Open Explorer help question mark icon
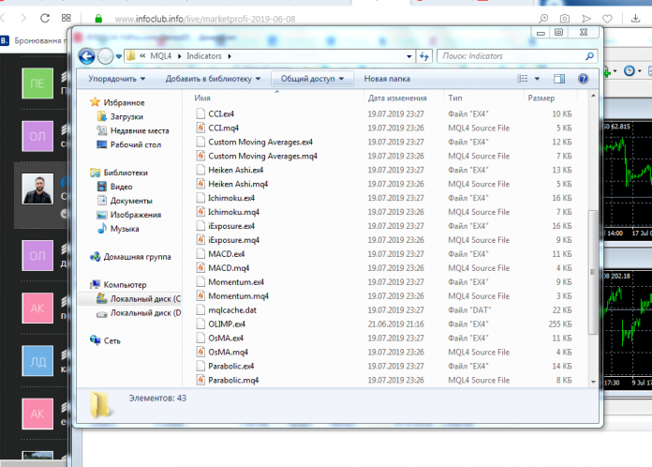This screenshot has height=467, width=652. [x=583, y=79]
